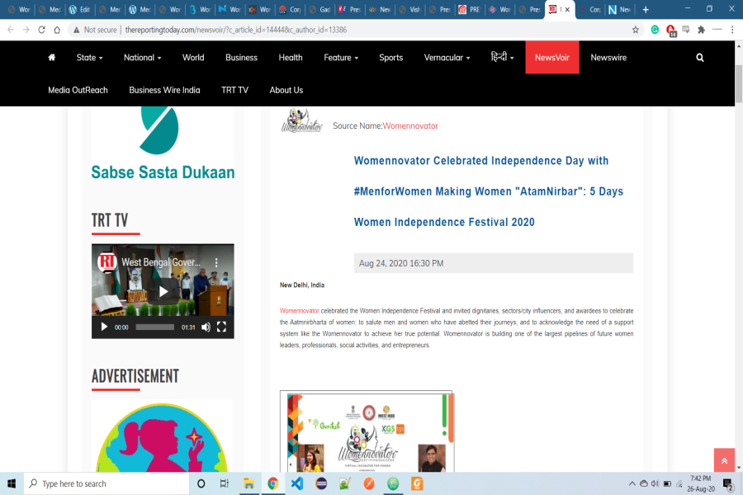Switch to Chrome in the taskbar
The height and width of the screenshot is (495, 743).
click(273, 483)
